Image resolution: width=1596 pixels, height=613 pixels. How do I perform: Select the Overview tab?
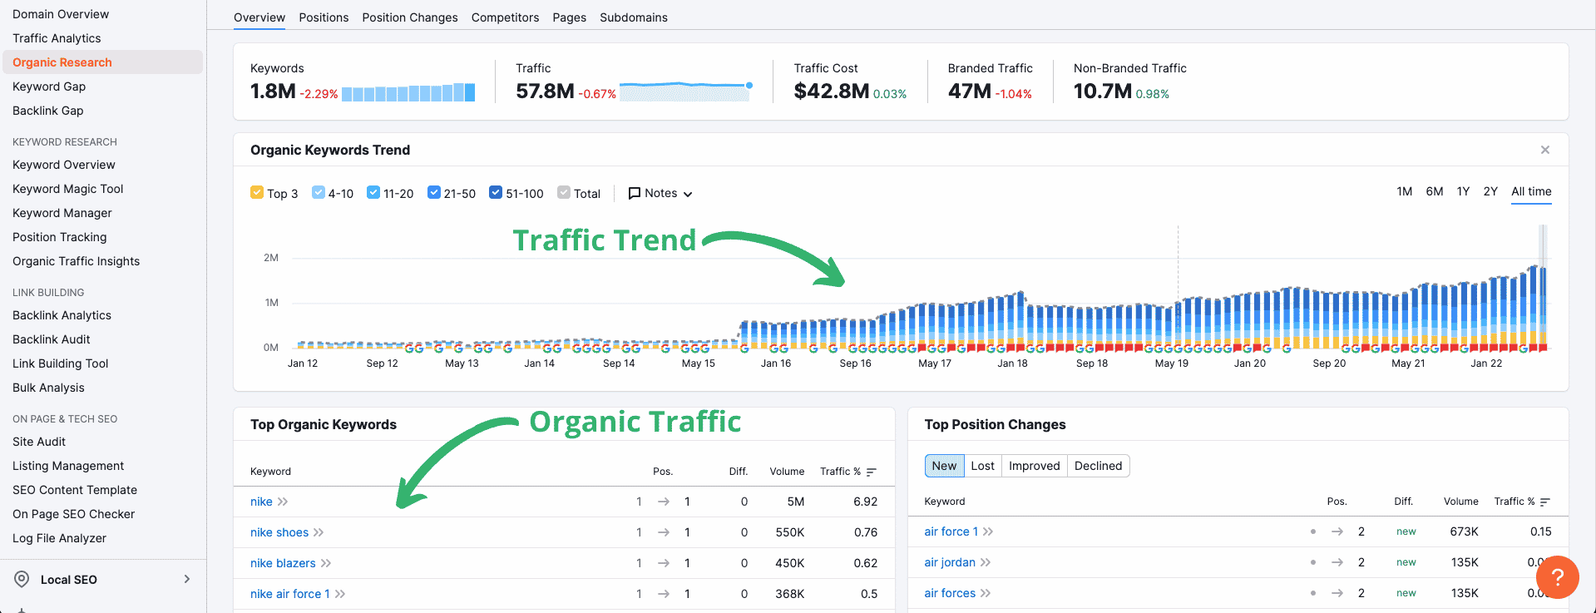coord(259,17)
